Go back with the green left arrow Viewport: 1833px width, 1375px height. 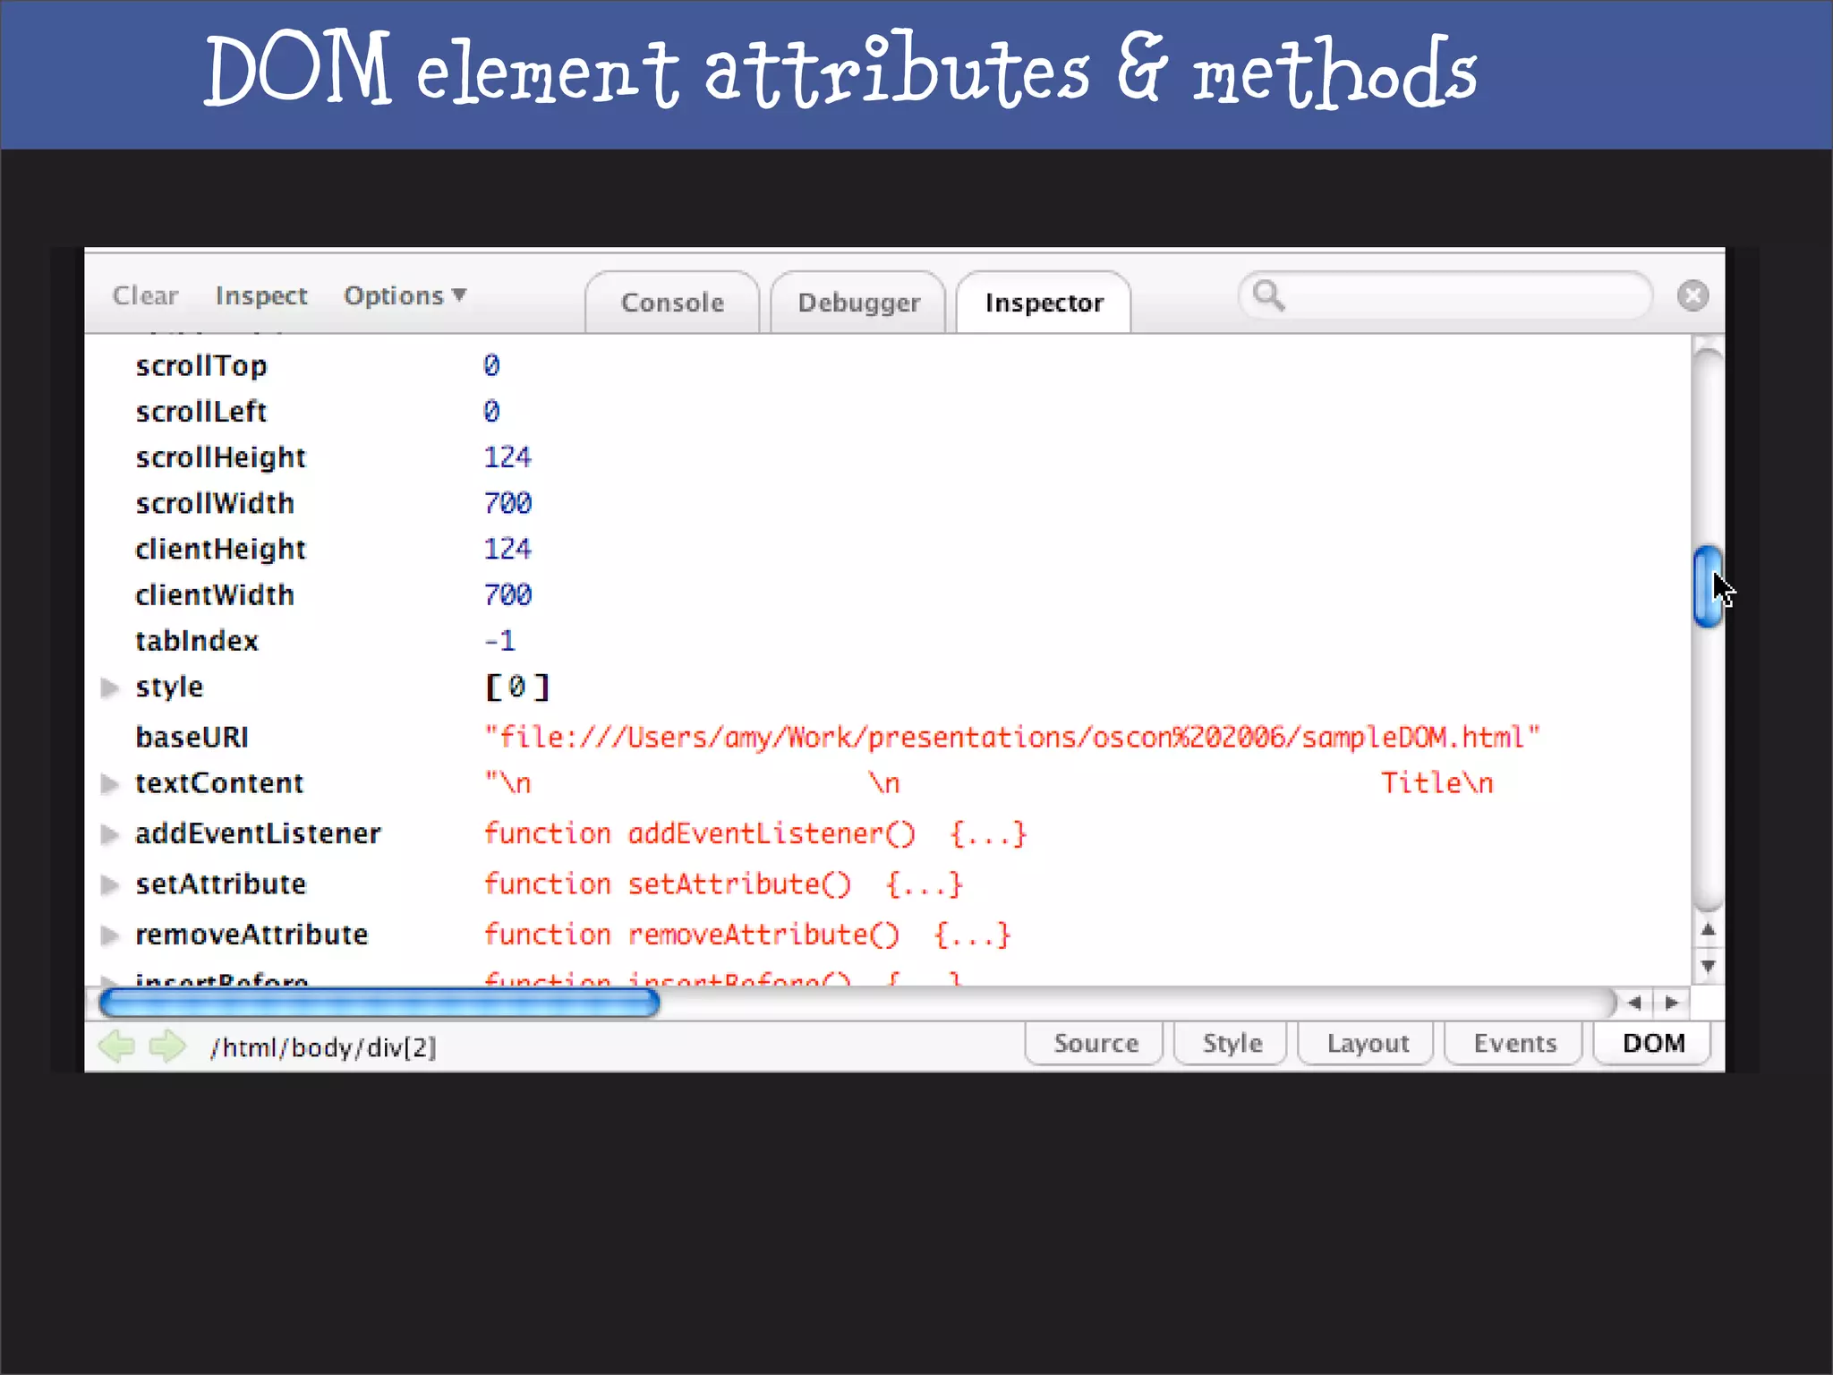116,1046
